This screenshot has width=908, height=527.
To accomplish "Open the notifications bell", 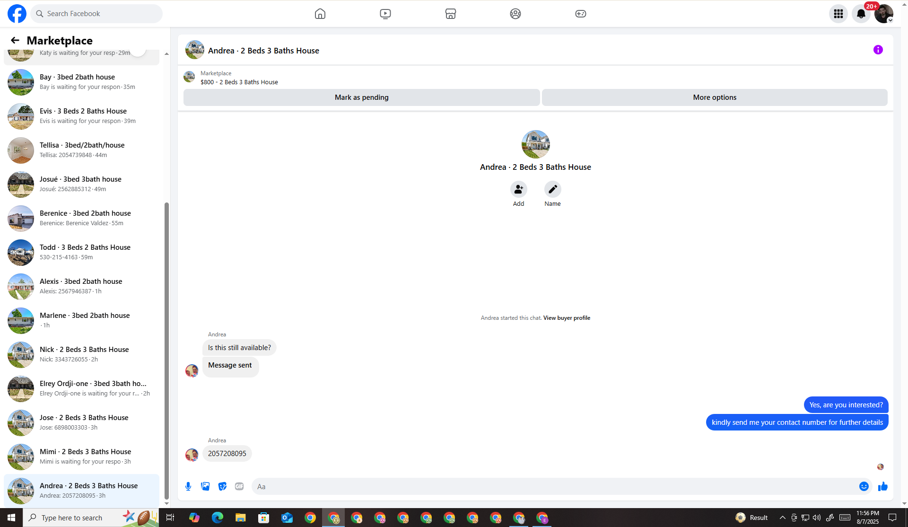I will (x=861, y=14).
